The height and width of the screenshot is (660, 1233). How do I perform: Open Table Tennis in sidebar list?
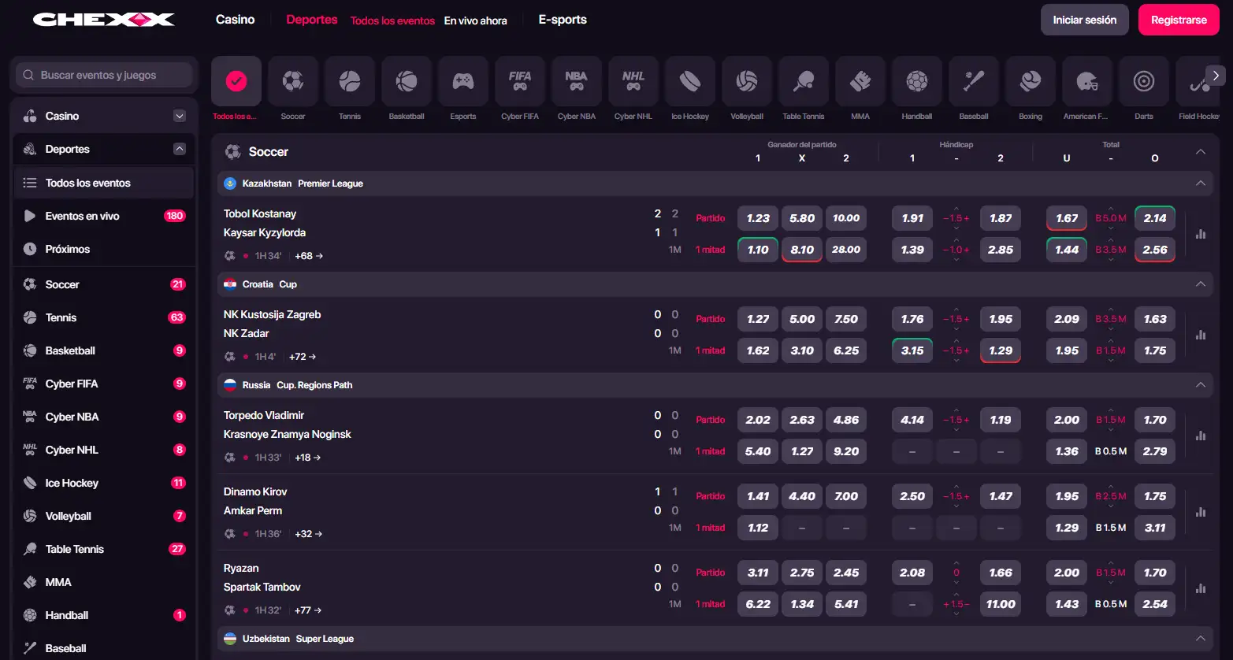[x=104, y=549]
